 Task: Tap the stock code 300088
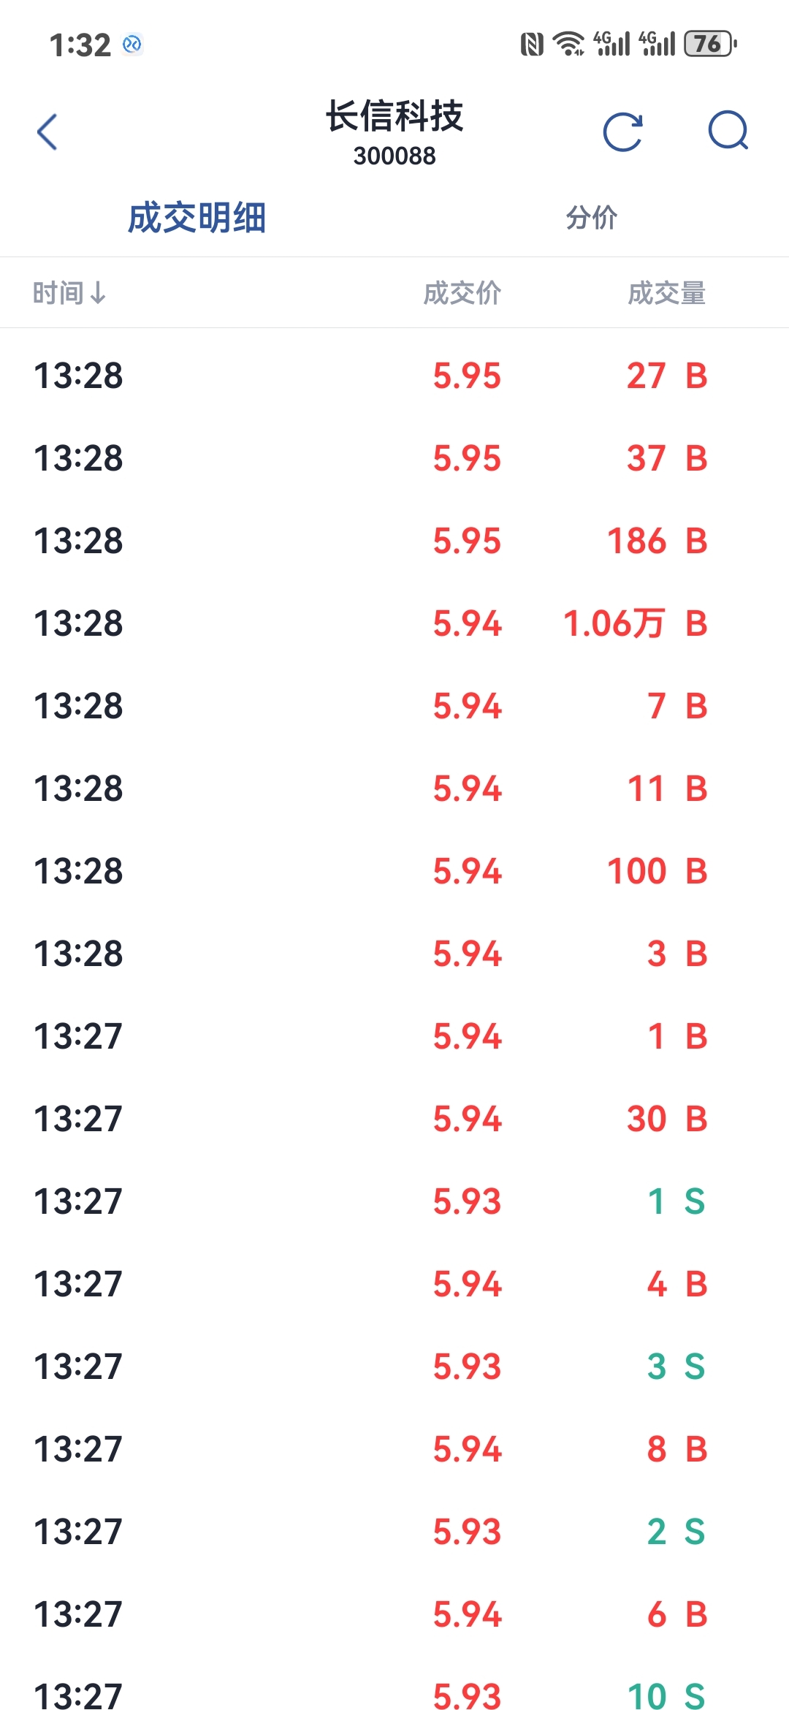click(394, 156)
